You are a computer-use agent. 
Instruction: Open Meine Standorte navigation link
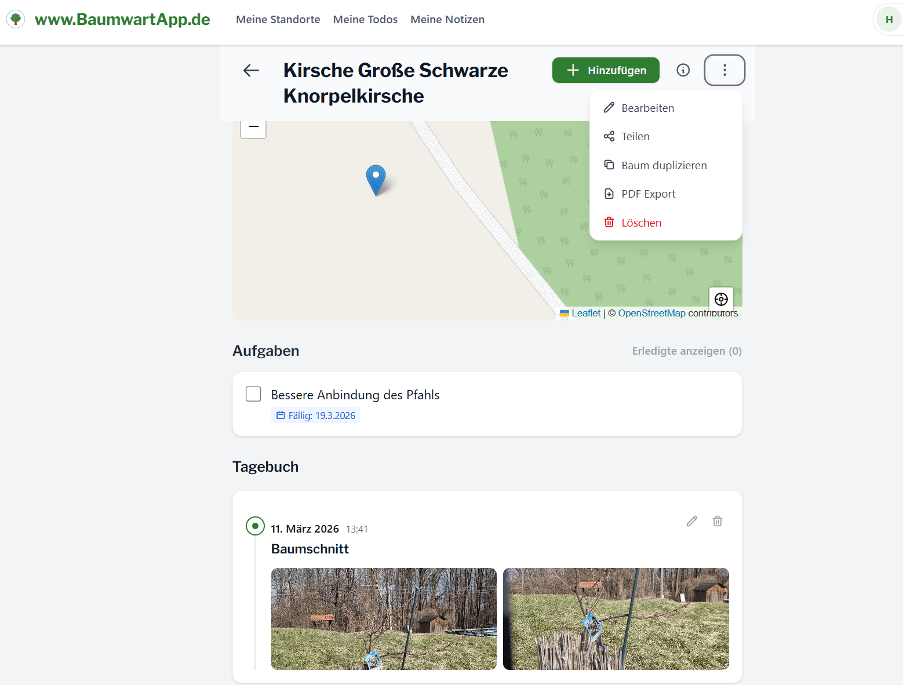[278, 20]
